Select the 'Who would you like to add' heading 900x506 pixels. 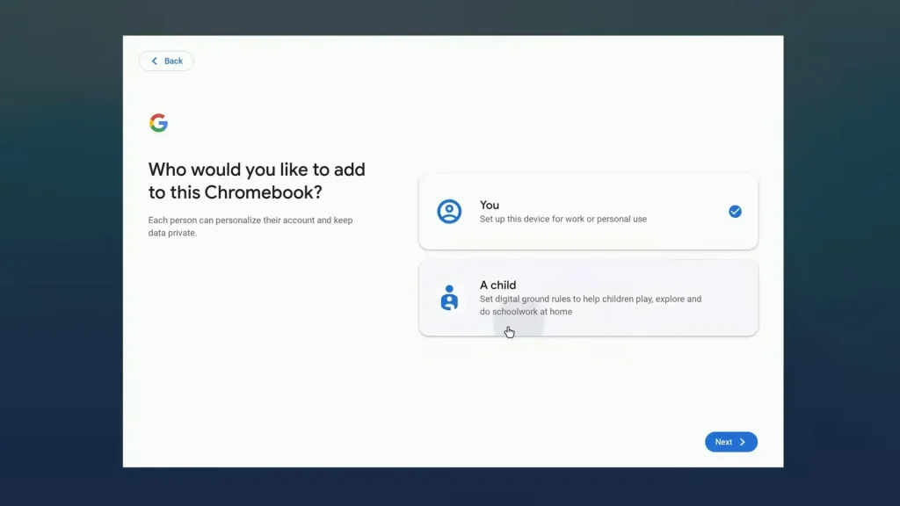(256, 180)
